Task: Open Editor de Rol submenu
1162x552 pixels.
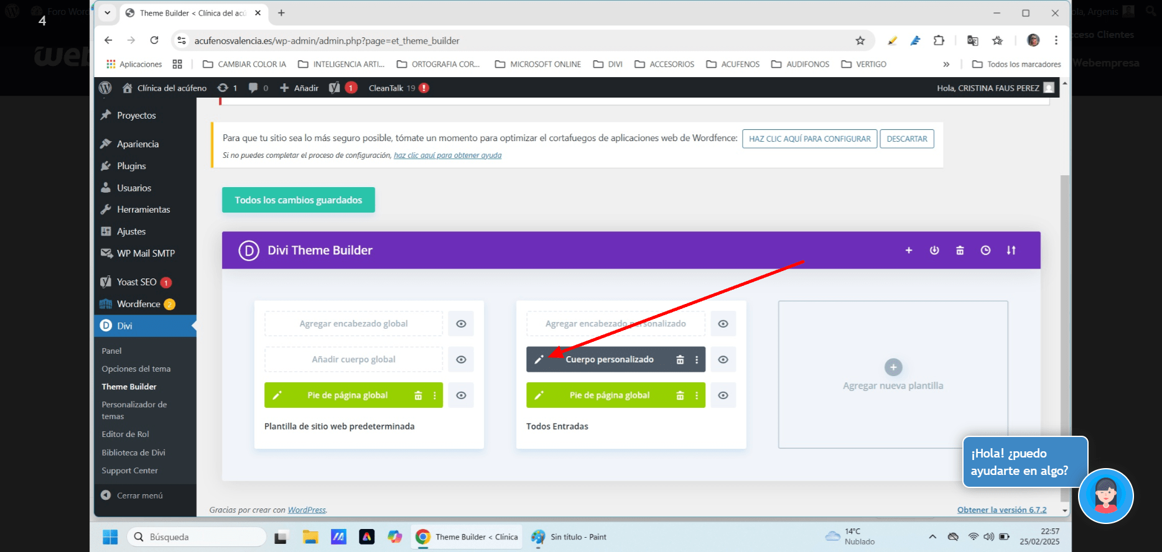Action: tap(126, 434)
